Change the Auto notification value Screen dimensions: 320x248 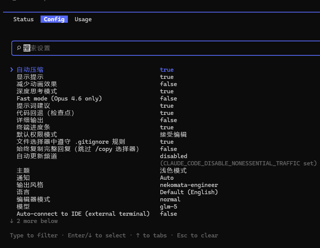(167, 178)
